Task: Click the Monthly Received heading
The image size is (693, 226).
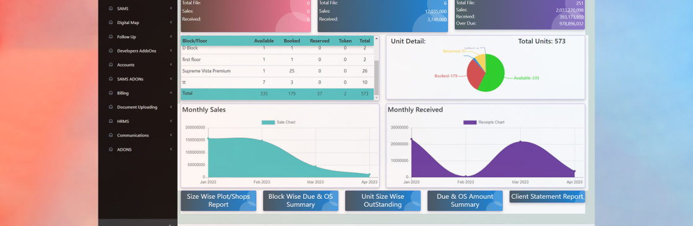Action: click(x=415, y=109)
